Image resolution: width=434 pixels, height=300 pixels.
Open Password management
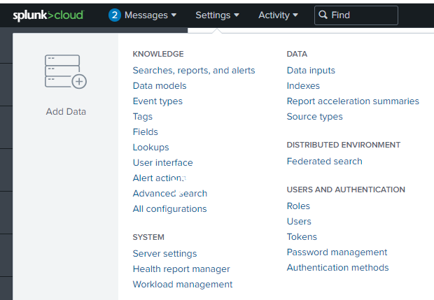coord(337,252)
